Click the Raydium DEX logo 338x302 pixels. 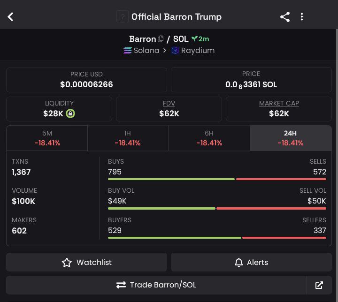tap(175, 51)
